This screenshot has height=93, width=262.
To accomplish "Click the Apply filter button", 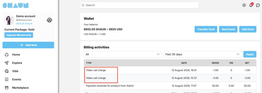I will click(x=250, y=54).
